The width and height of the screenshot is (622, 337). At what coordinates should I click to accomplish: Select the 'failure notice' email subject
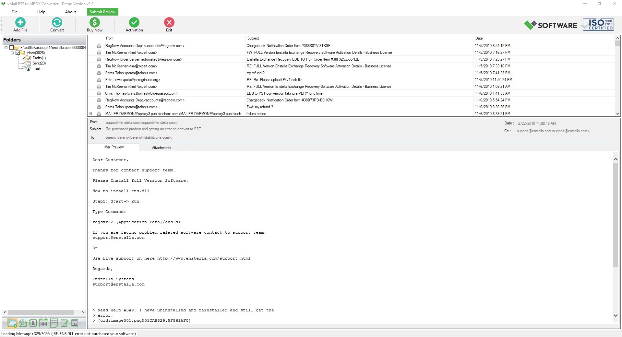tap(256, 114)
